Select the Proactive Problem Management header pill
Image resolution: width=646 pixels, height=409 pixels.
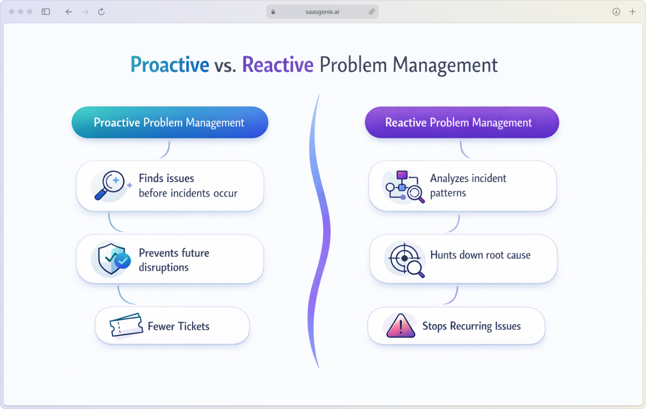pyautogui.click(x=170, y=122)
